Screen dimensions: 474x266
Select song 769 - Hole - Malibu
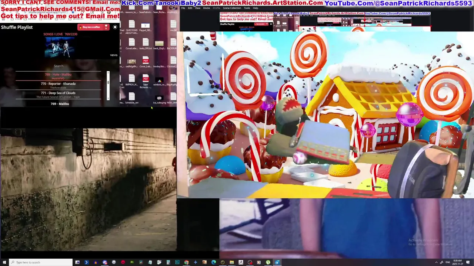(x=58, y=76)
